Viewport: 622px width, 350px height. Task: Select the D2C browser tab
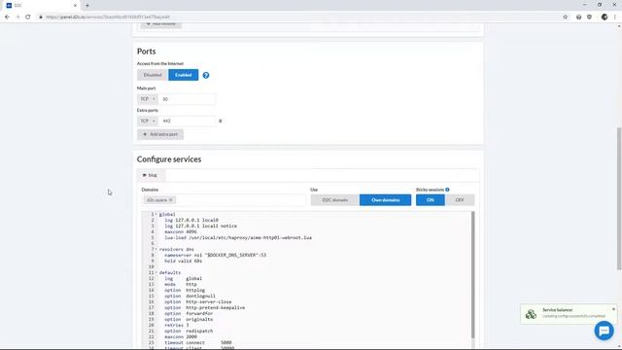42,6
